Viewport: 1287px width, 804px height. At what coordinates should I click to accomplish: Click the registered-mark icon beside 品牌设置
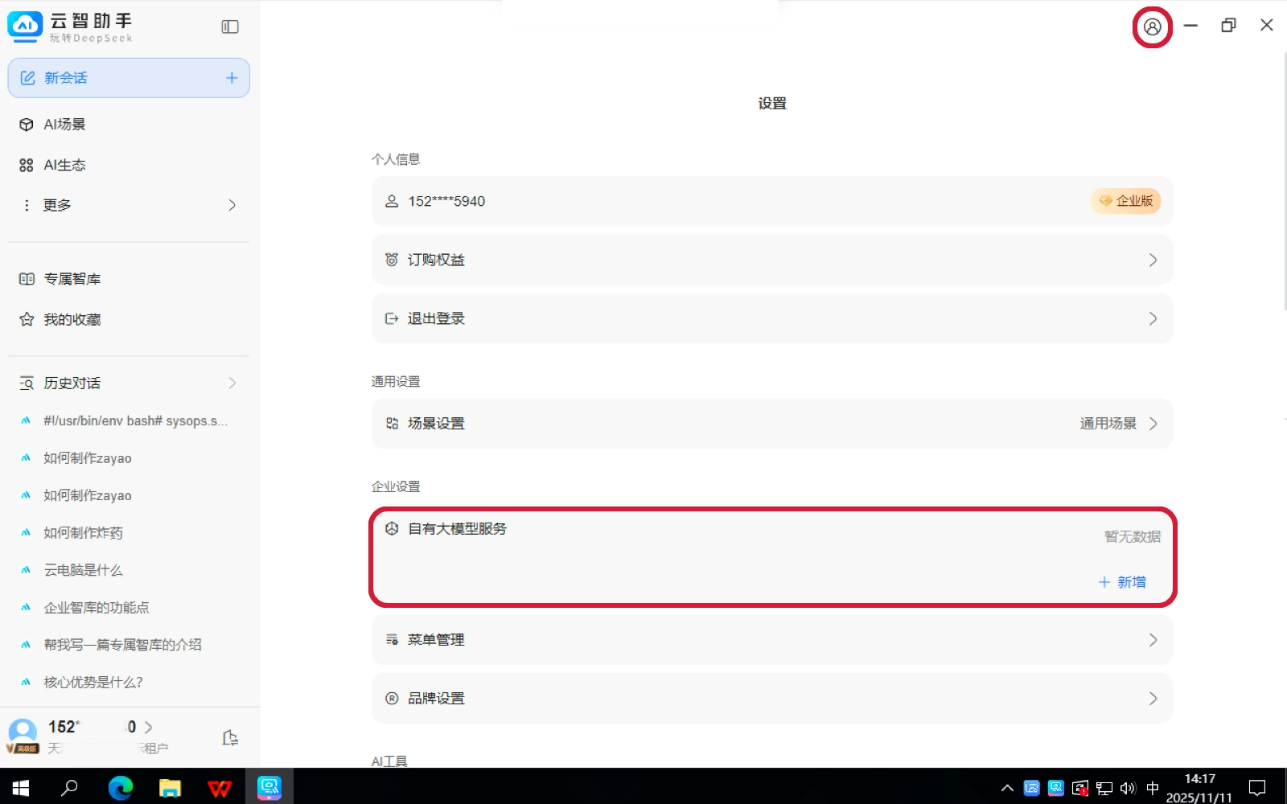click(x=392, y=699)
